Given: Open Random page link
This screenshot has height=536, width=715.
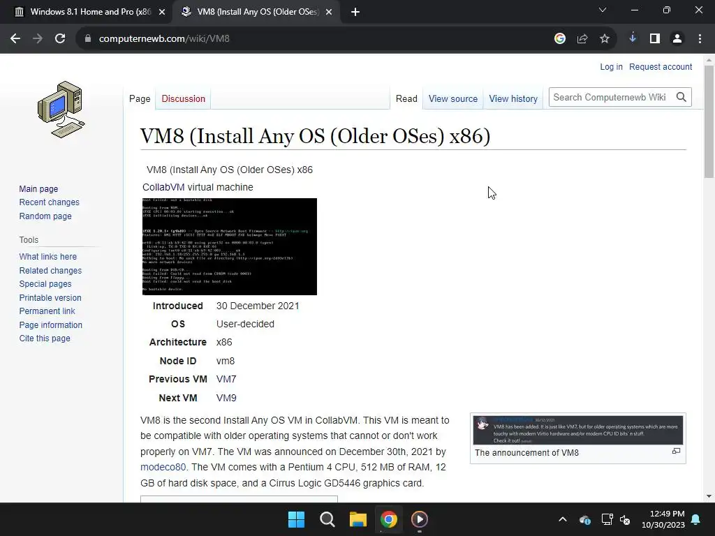Looking at the screenshot, I should (x=45, y=216).
